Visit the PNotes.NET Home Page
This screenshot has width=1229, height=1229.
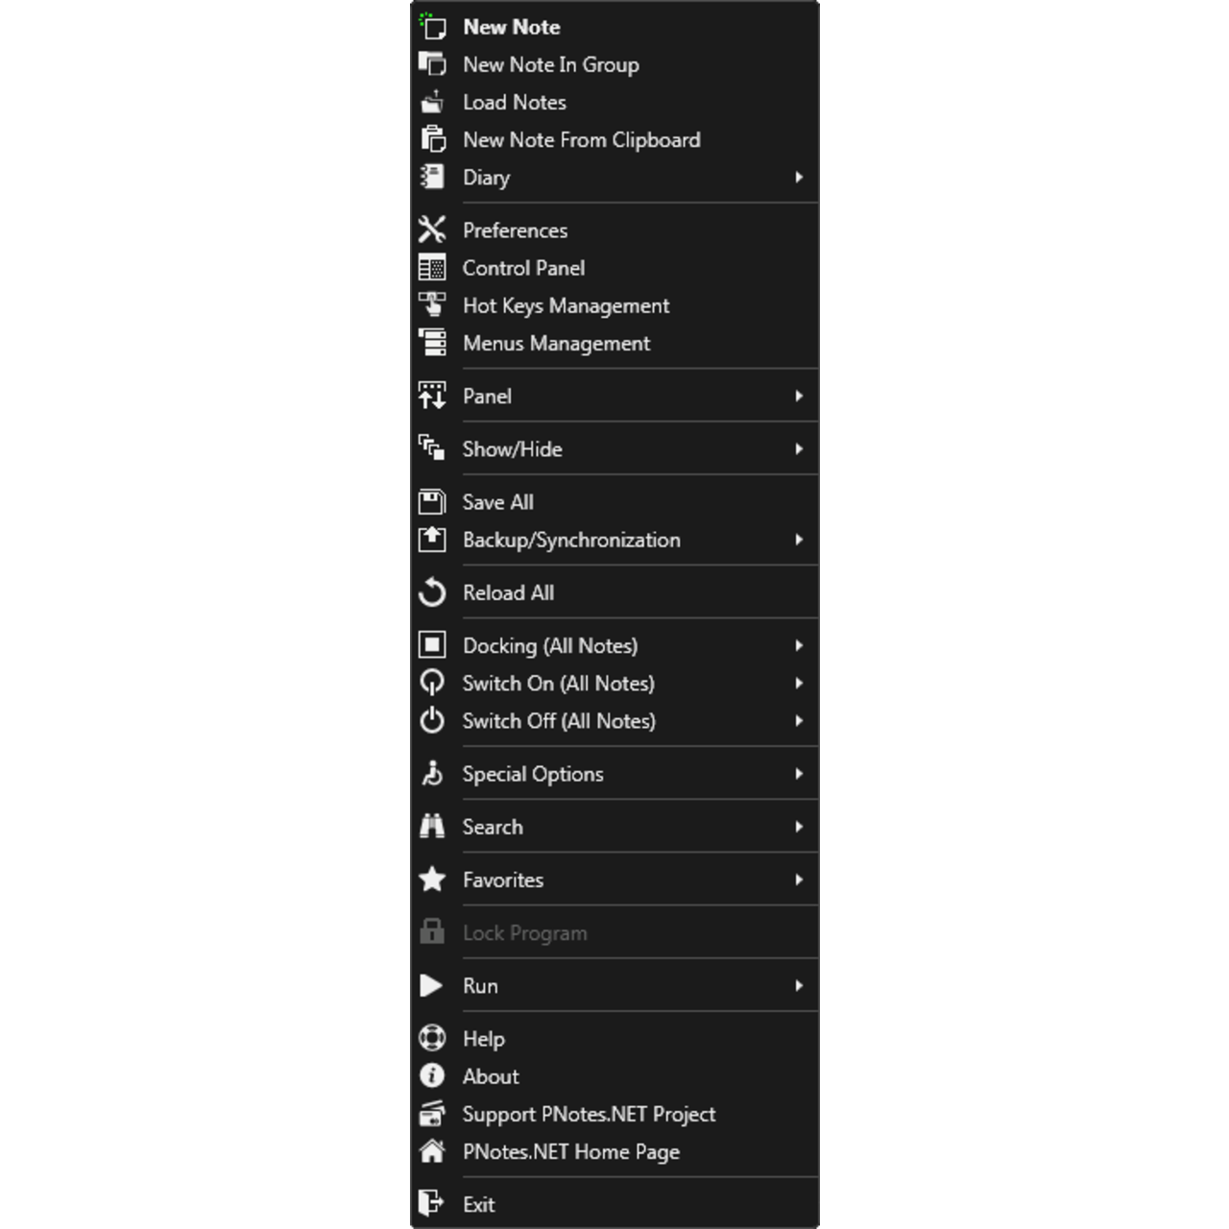point(570,1151)
